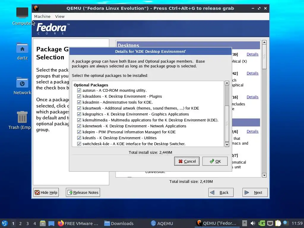Click the Hide Help button
Image resolution: width=304 pixels, height=228 pixels.
point(46,192)
